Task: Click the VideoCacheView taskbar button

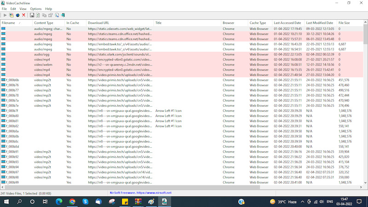Action: (165, 202)
